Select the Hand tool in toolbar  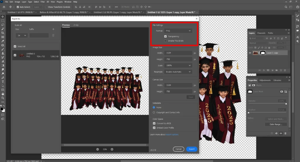[x=3, y=94]
